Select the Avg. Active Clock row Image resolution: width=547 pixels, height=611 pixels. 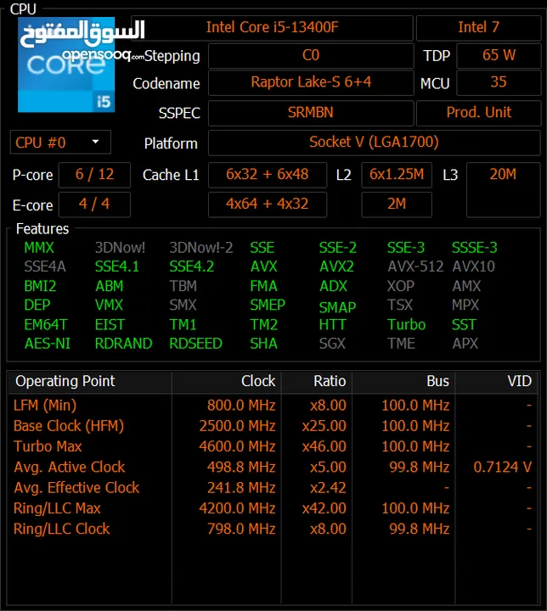[x=273, y=468]
